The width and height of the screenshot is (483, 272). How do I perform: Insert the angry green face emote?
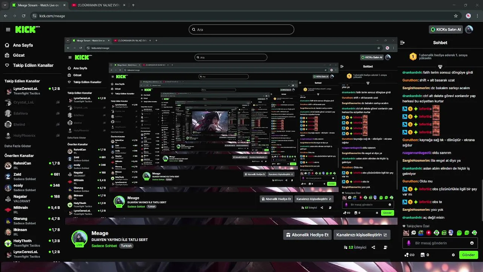click(444, 233)
